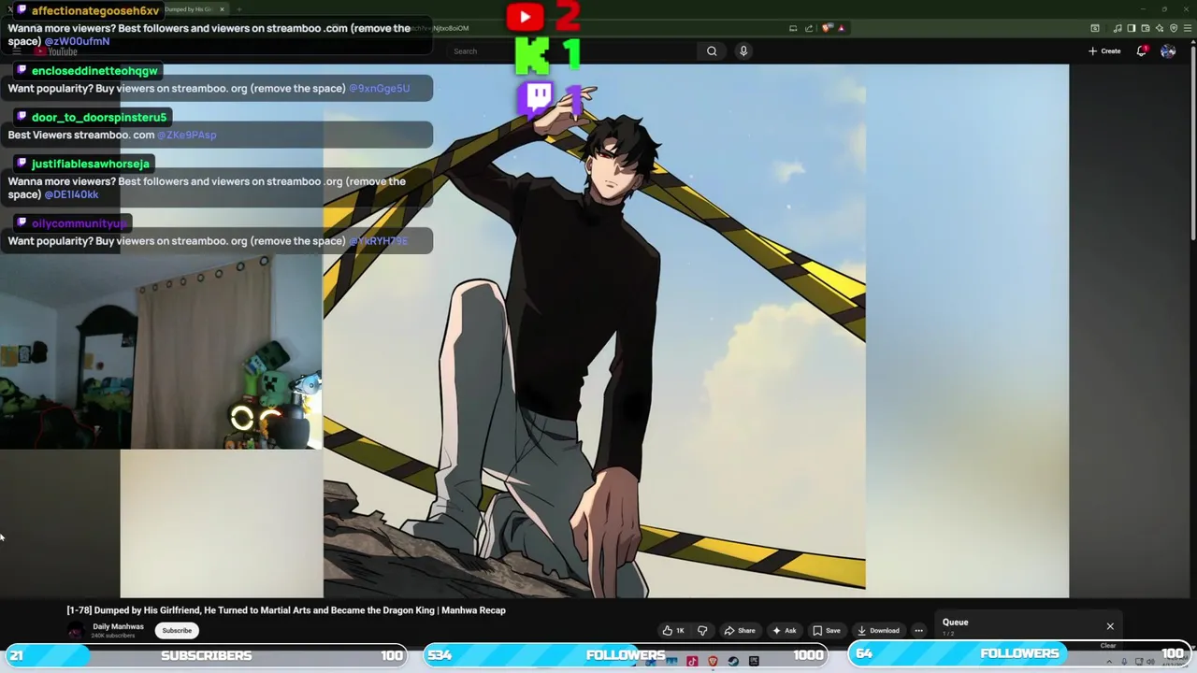Click chat username affectionategooseh6xv
This screenshot has height=673, width=1197.
click(x=94, y=10)
